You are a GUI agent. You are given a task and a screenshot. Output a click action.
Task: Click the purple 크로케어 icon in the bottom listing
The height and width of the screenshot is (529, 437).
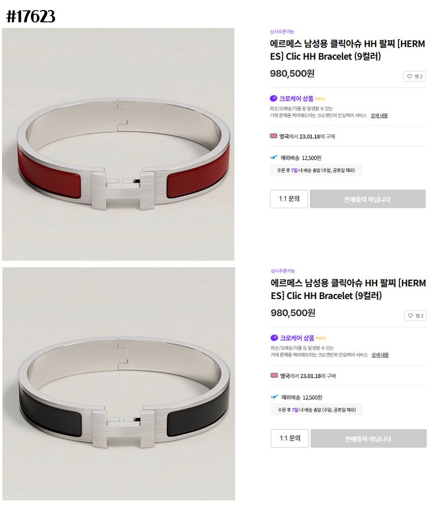point(274,338)
